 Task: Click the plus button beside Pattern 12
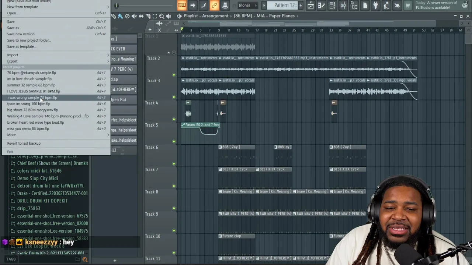[x=301, y=5]
